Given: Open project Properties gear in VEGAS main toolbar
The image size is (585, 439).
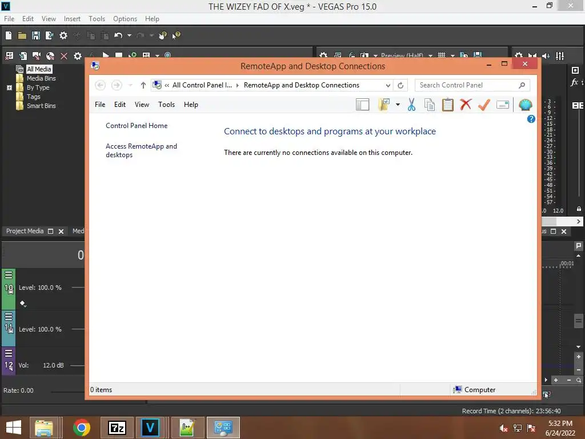Looking at the screenshot, I should click(x=63, y=35).
